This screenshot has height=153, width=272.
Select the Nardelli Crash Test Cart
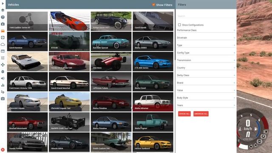pos(69,122)
